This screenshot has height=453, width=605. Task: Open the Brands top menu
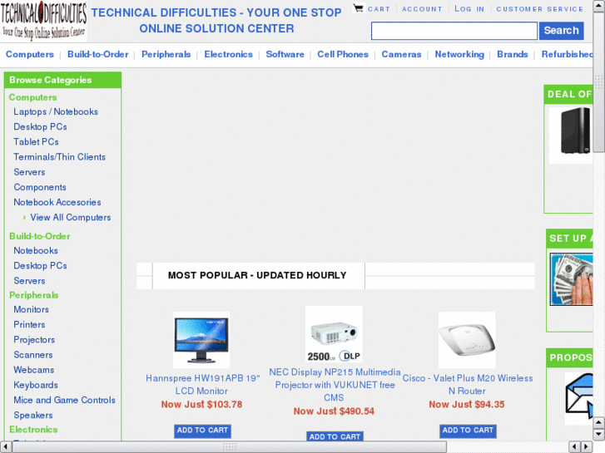point(512,54)
